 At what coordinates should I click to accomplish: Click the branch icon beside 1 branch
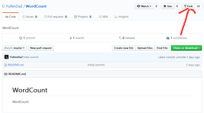(x=71, y=38)
